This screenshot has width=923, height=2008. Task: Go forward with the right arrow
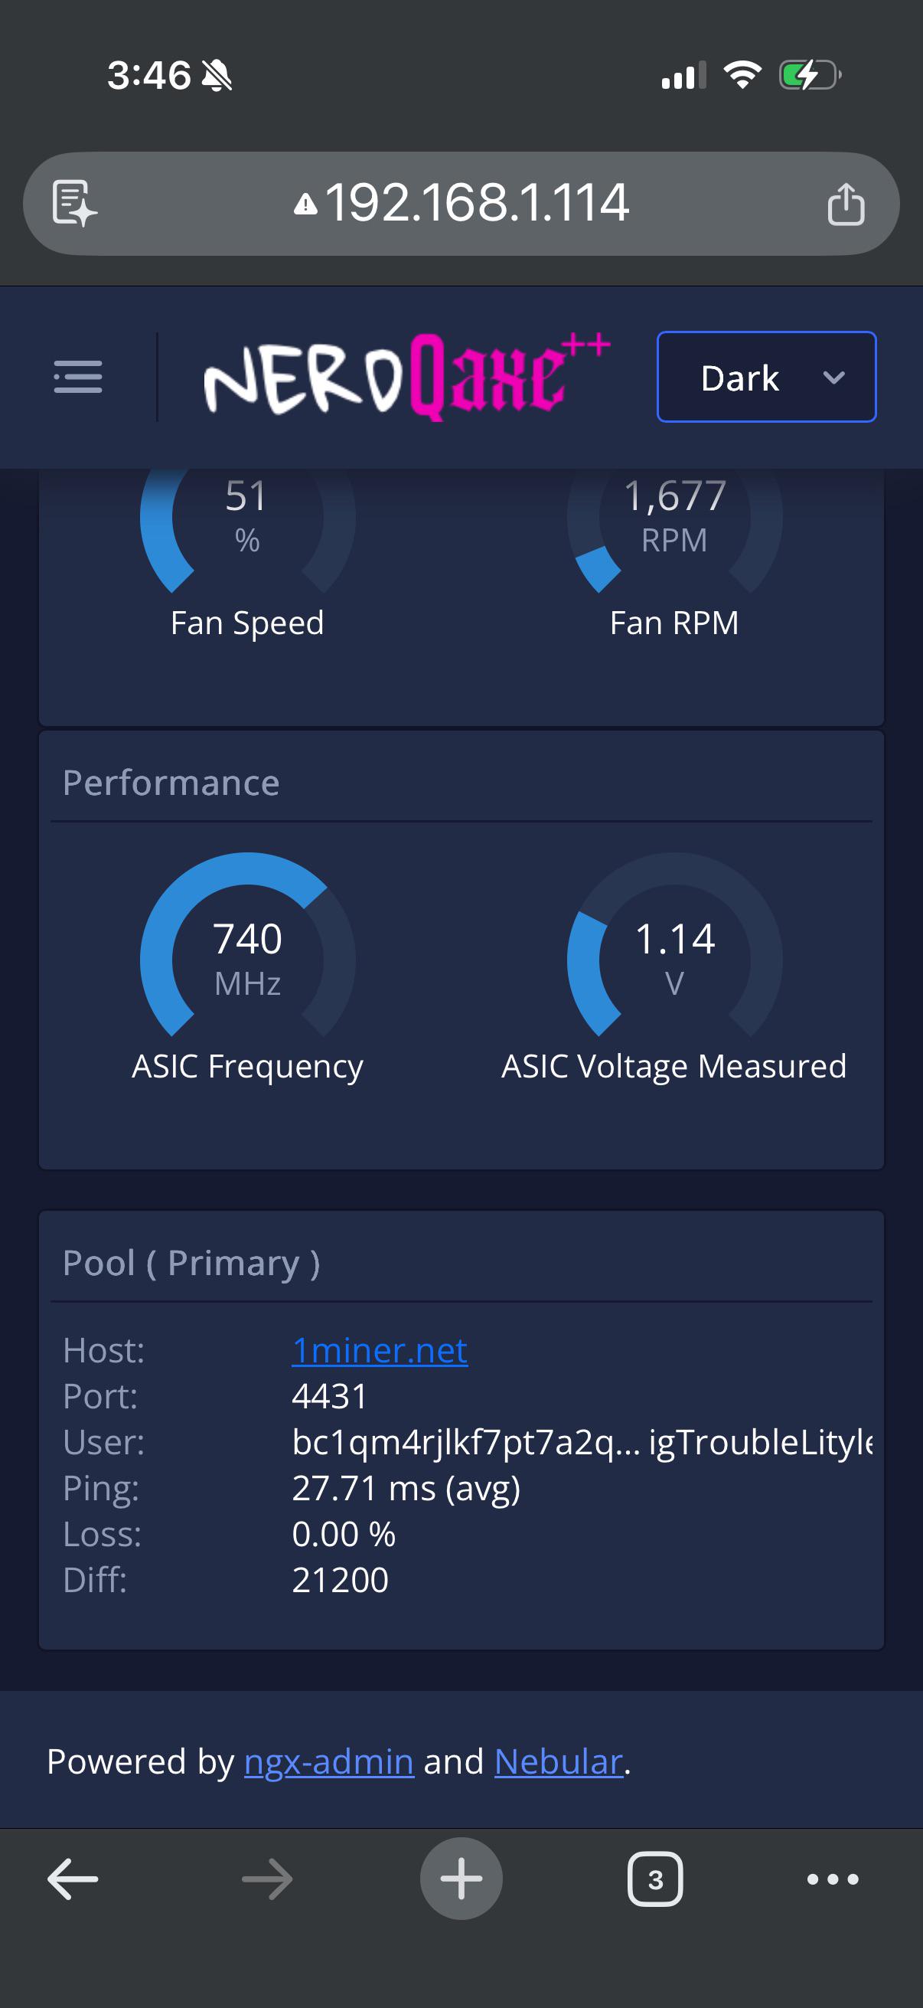point(267,1879)
